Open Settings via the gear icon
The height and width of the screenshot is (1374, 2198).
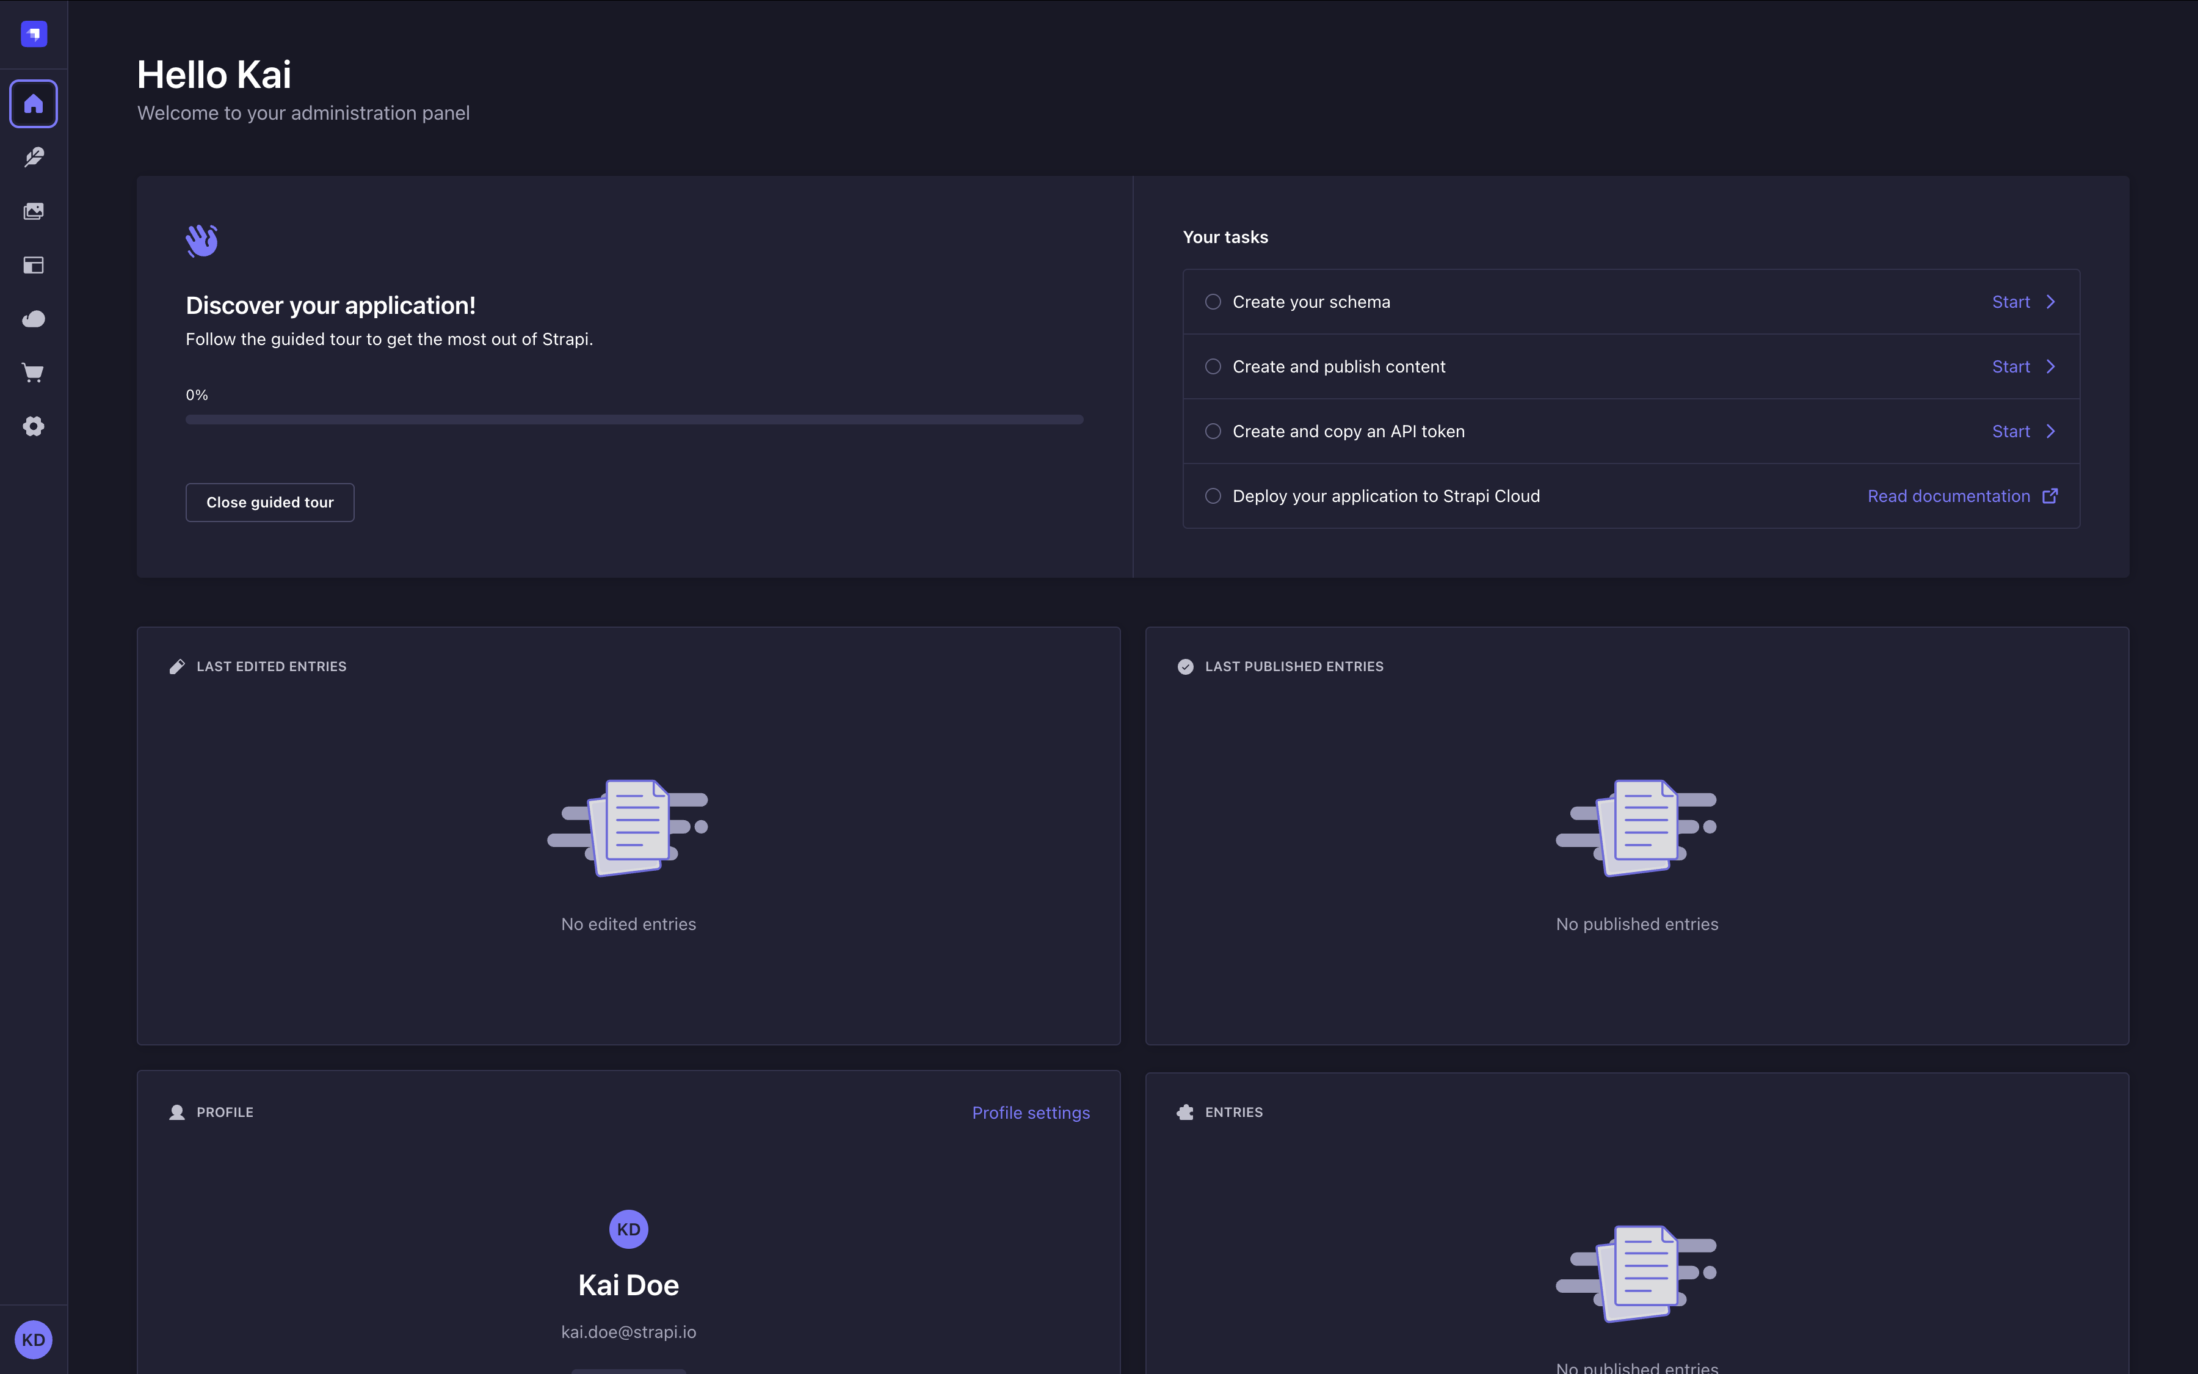(34, 426)
